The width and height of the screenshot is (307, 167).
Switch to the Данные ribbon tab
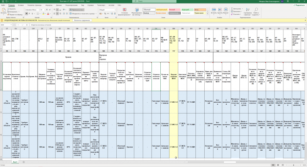[x=59, y=5]
